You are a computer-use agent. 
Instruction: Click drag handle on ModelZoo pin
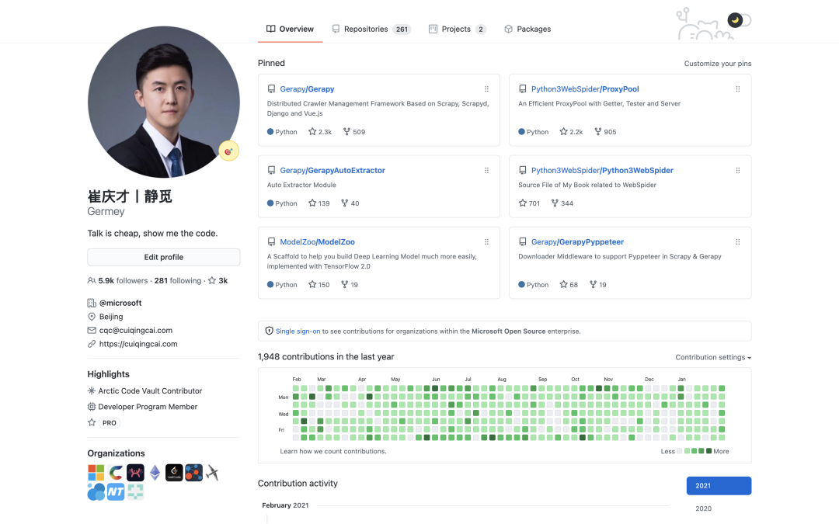pos(486,242)
